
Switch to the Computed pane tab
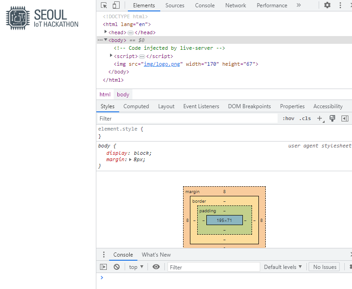point(136,106)
